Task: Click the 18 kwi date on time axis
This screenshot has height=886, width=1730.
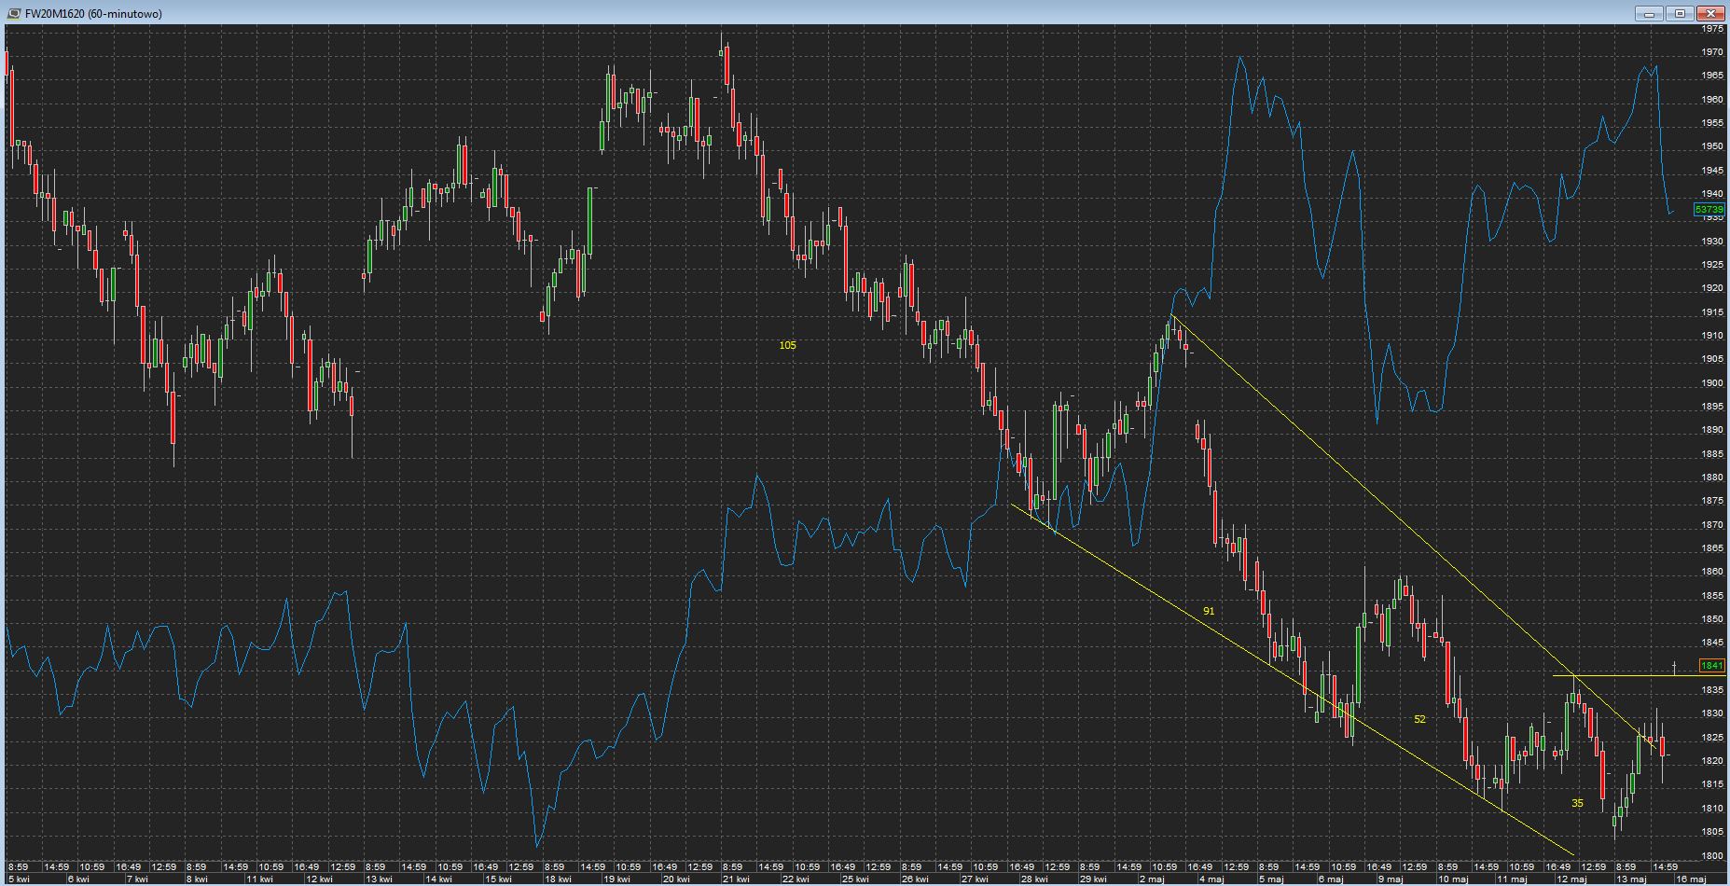Action: (557, 879)
